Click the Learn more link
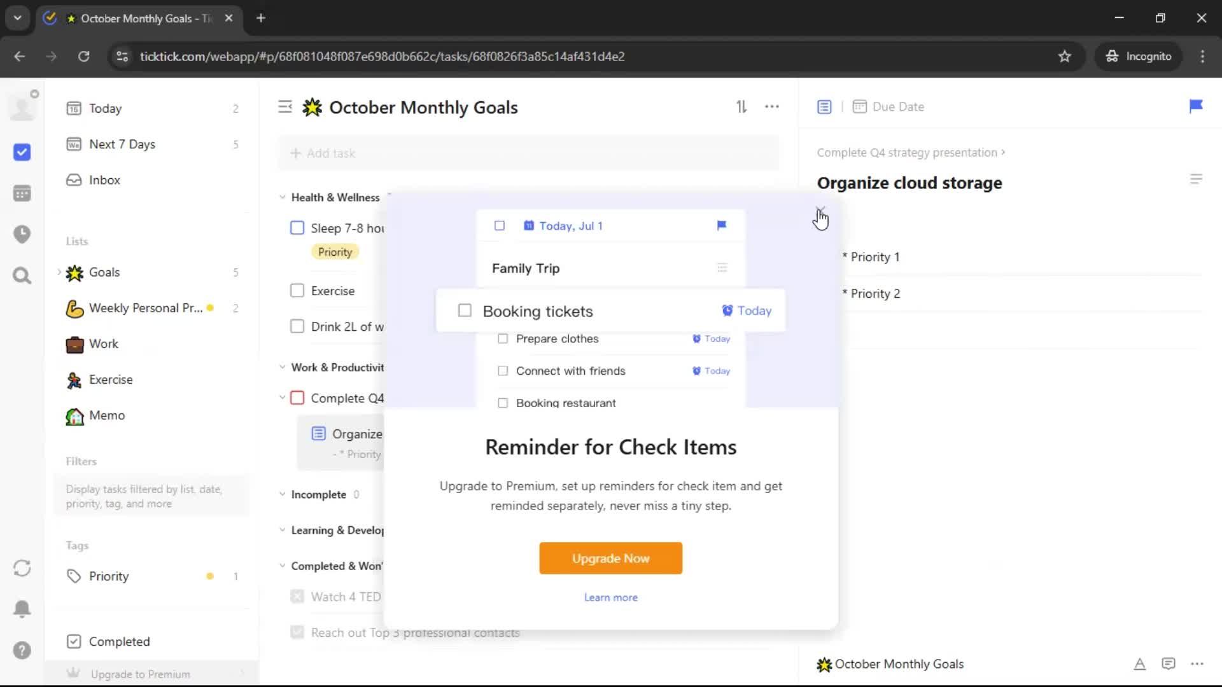 click(610, 597)
